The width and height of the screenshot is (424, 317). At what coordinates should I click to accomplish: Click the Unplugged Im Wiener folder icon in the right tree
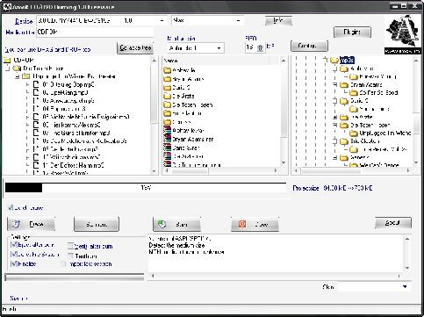pos(354,133)
